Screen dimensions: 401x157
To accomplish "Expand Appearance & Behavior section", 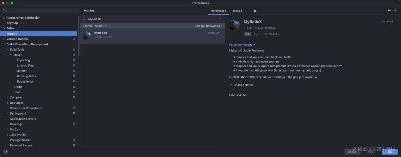I will [4, 18].
